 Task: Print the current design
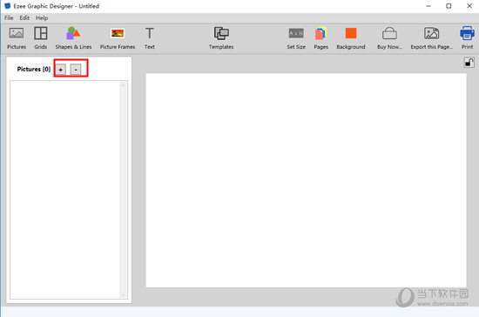coord(467,38)
